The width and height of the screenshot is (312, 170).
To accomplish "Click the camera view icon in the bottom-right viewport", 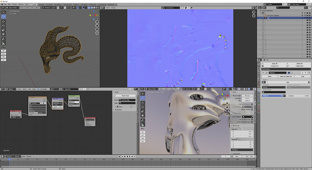I will pyautogui.click(x=227, y=110).
